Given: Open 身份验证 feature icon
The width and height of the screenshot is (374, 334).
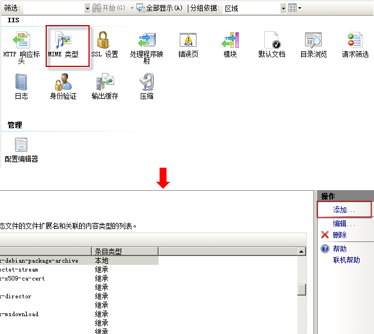Looking at the screenshot, I should pos(63,84).
